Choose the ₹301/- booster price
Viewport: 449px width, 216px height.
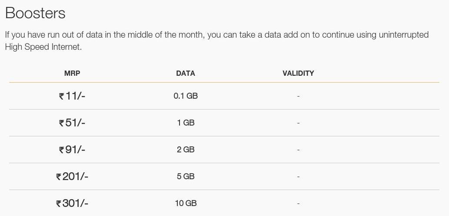(72, 203)
